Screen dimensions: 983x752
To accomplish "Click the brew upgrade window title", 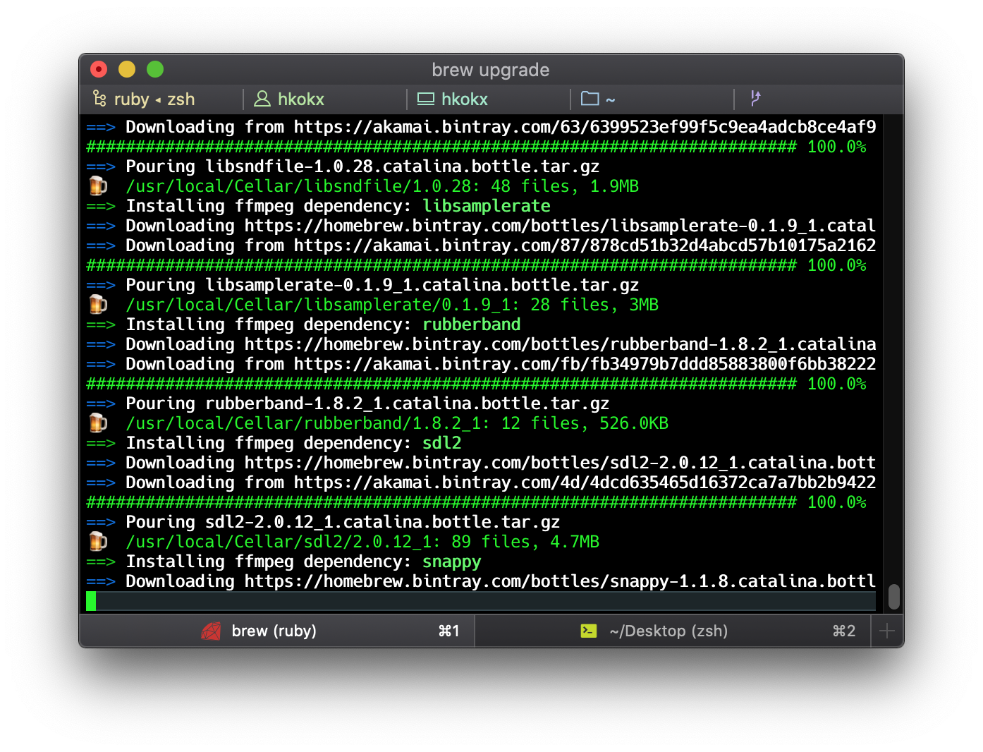I will [489, 69].
